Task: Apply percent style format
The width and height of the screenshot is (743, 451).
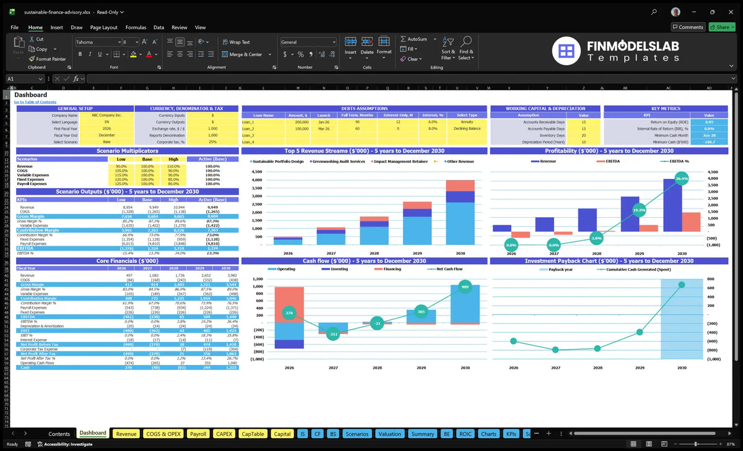Action: (301, 54)
